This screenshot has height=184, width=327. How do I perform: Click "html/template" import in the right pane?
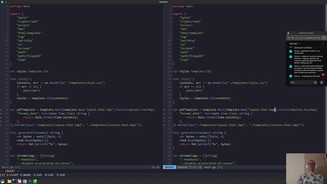(192, 33)
